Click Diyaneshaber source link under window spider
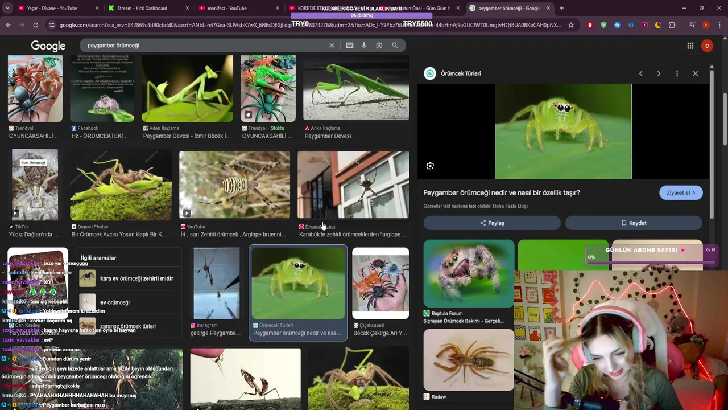728x410 pixels. point(320,227)
